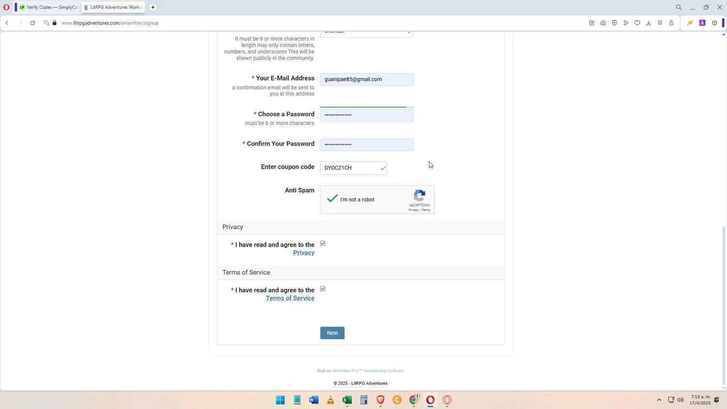Image resolution: width=727 pixels, height=409 pixels.
Task: Open the Terms of Service link
Action: 290,299
